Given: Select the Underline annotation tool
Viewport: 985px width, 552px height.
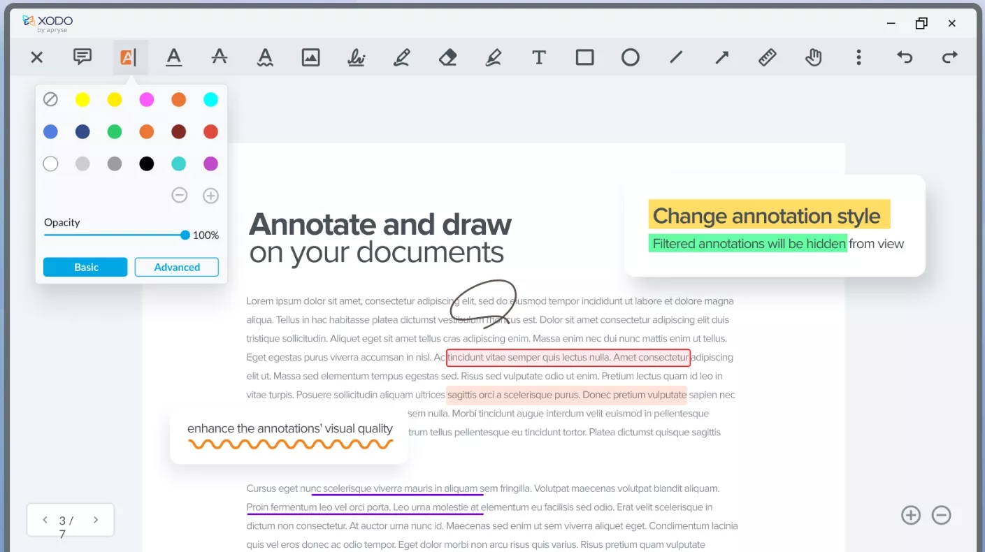Looking at the screenshot, I should (174, 57).
